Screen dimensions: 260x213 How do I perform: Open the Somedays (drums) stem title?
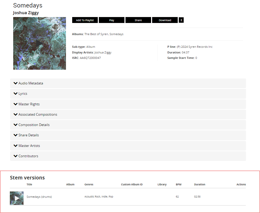pyautogui.click(x=39, y=197)
